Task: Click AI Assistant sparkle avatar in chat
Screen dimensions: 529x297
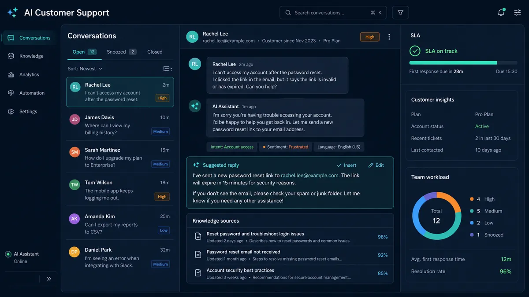Action: [195, 106]
